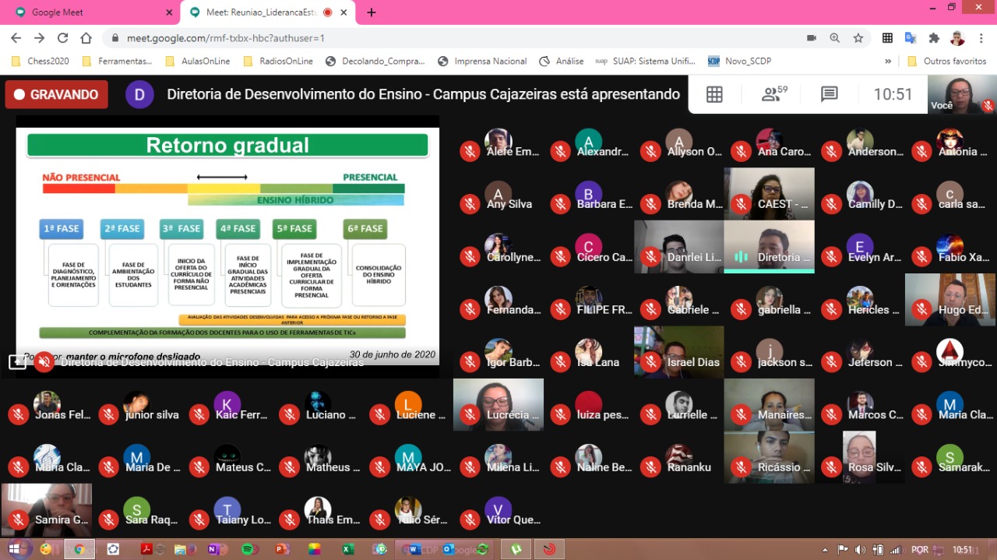Click the audio indicator on the Diretoria tile

[x=739, y=256]
